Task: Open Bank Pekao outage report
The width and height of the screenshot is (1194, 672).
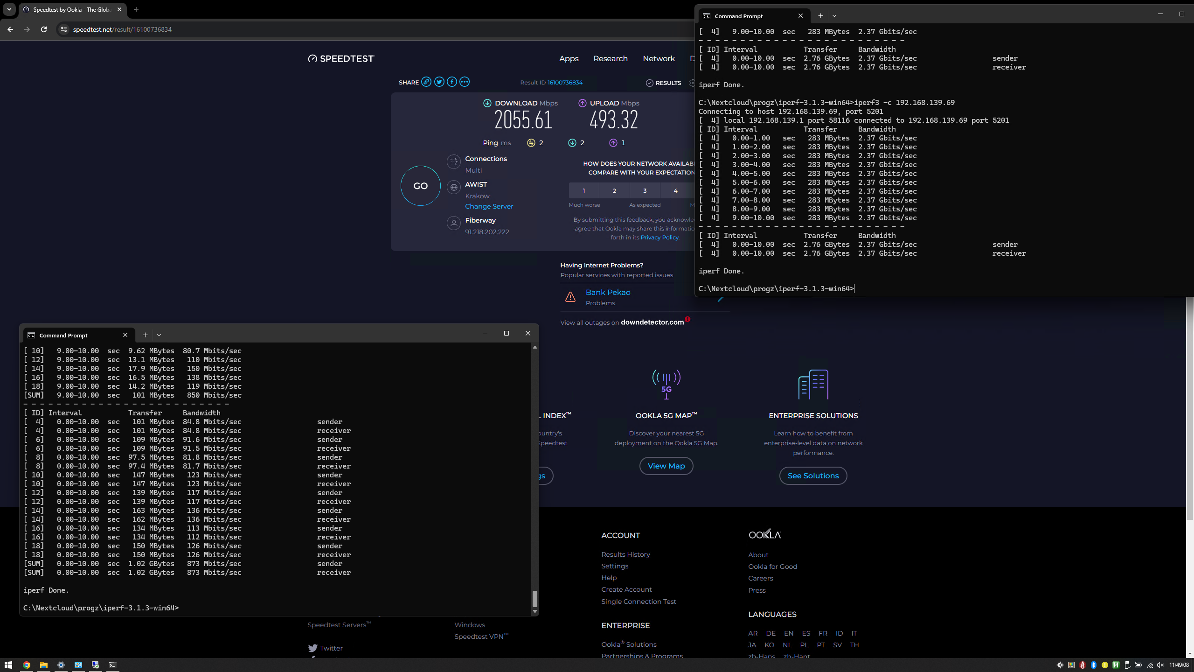Action: click(608, 292)
